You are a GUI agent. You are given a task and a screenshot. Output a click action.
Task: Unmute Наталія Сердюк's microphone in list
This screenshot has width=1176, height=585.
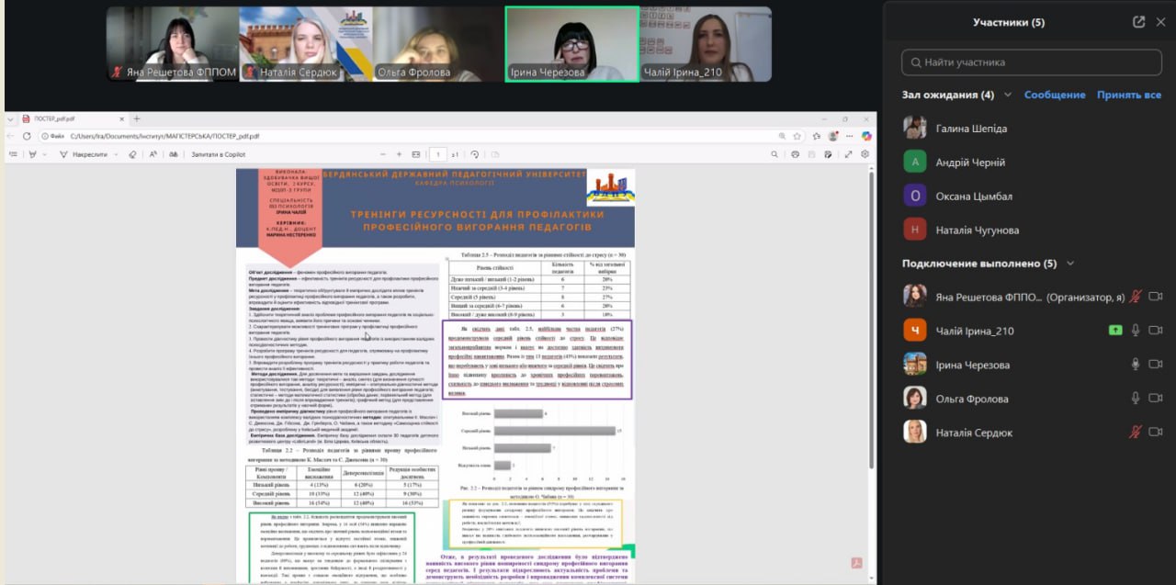pos(1136,433)
